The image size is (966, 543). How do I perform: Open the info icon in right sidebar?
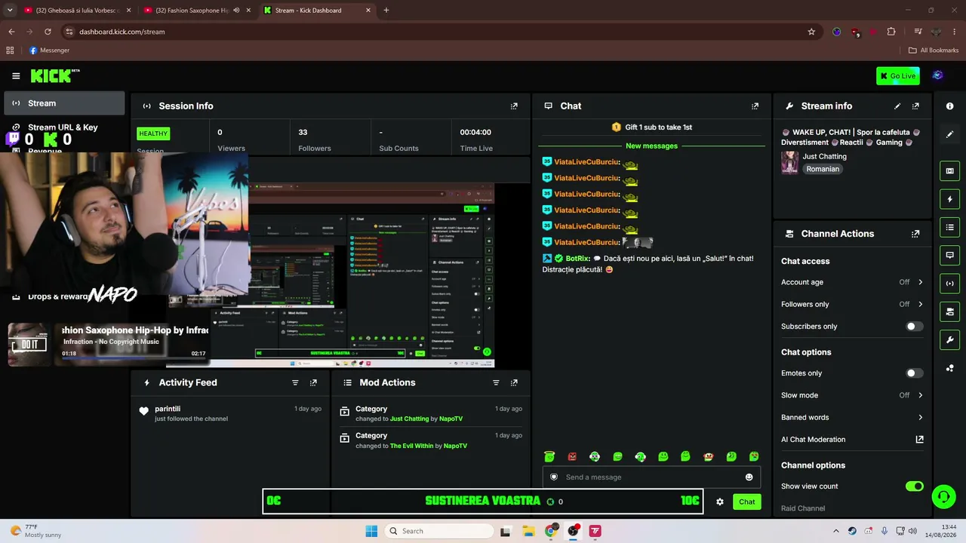click(x=949, y=106)
